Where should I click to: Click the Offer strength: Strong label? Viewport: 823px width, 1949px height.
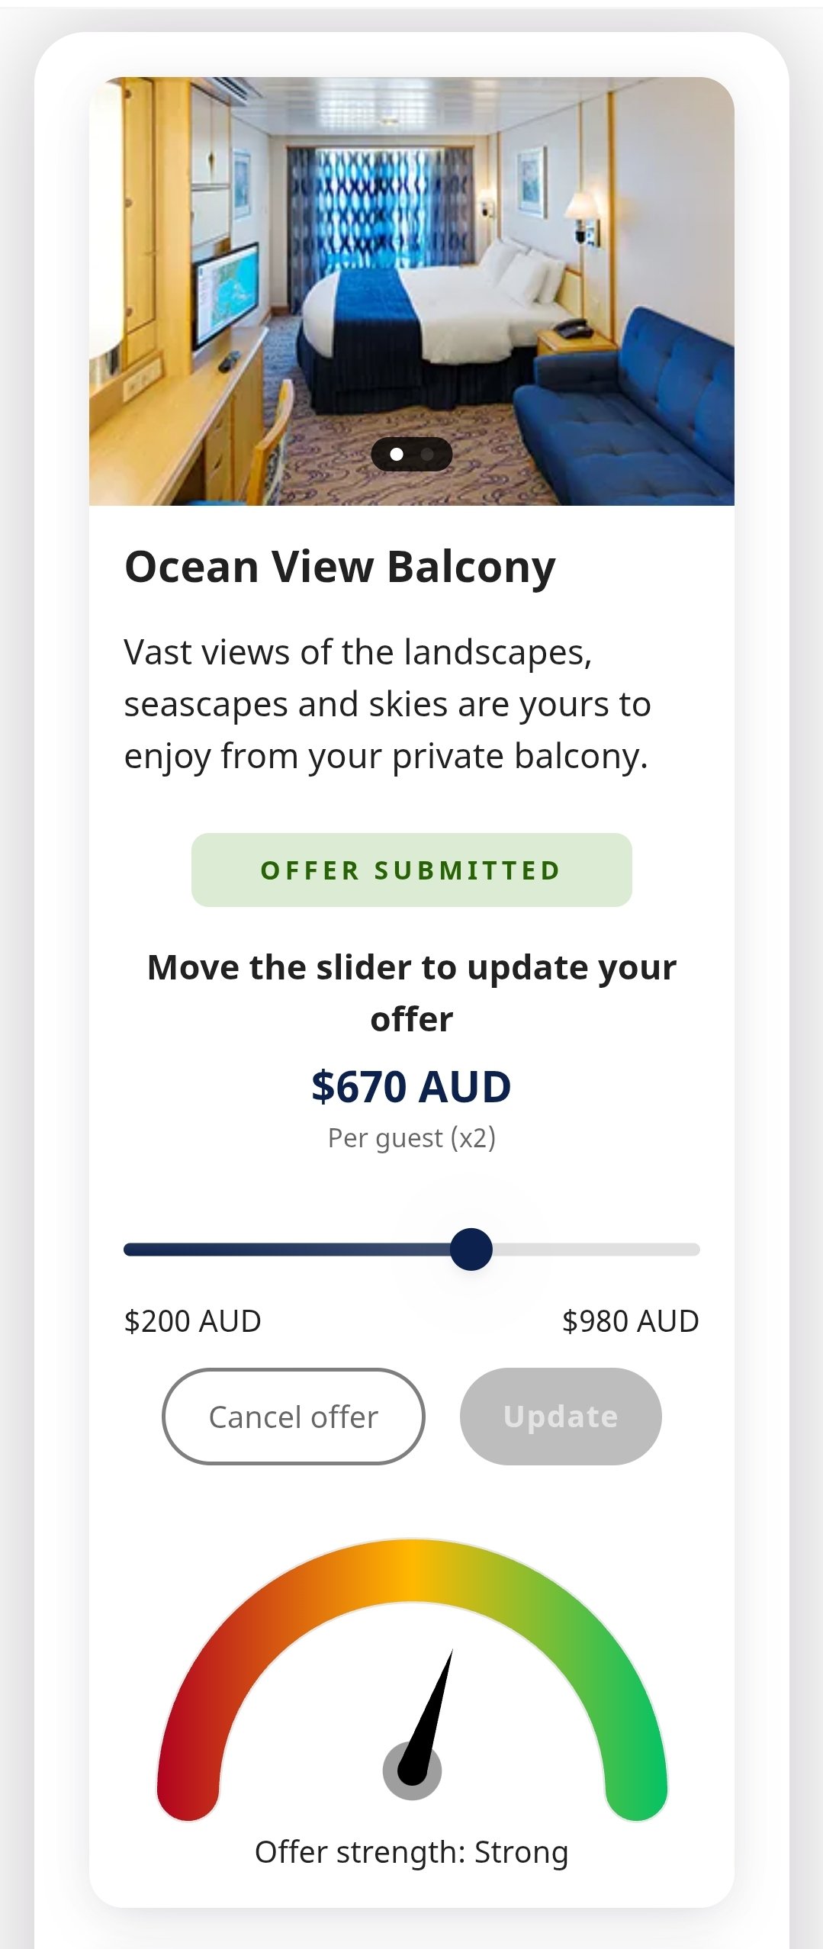[411, 1852]
